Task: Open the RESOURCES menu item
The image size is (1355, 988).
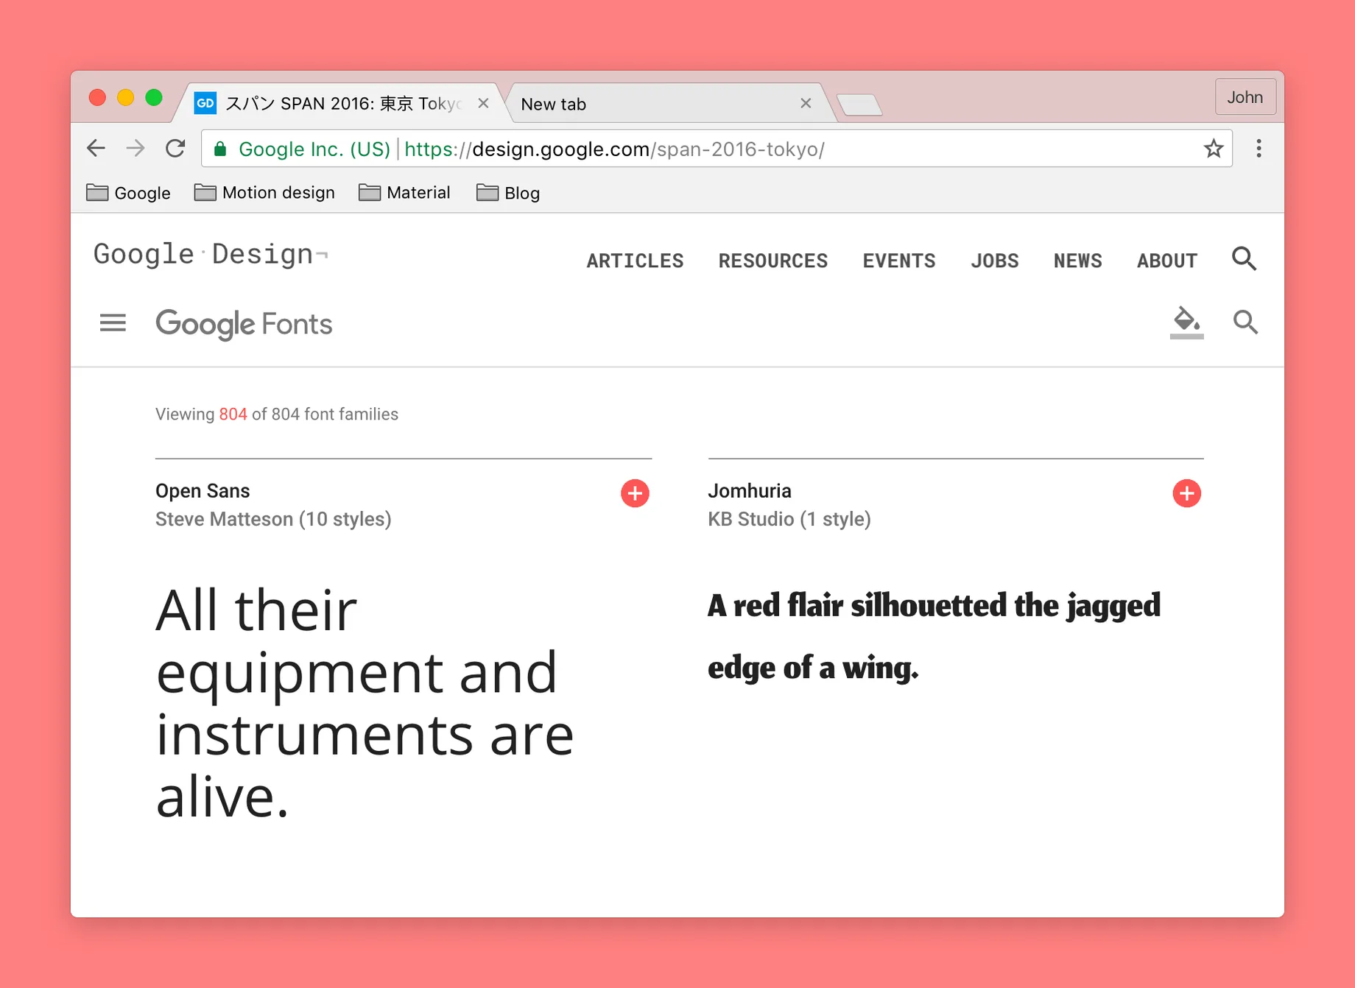Action: (773, 261)
